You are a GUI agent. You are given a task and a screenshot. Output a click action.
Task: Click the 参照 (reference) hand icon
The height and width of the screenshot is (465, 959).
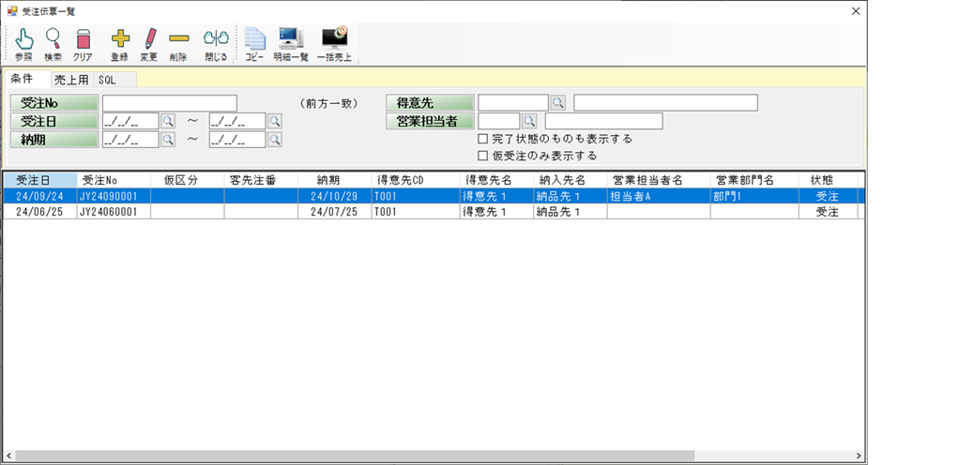[x=23, y=39]
